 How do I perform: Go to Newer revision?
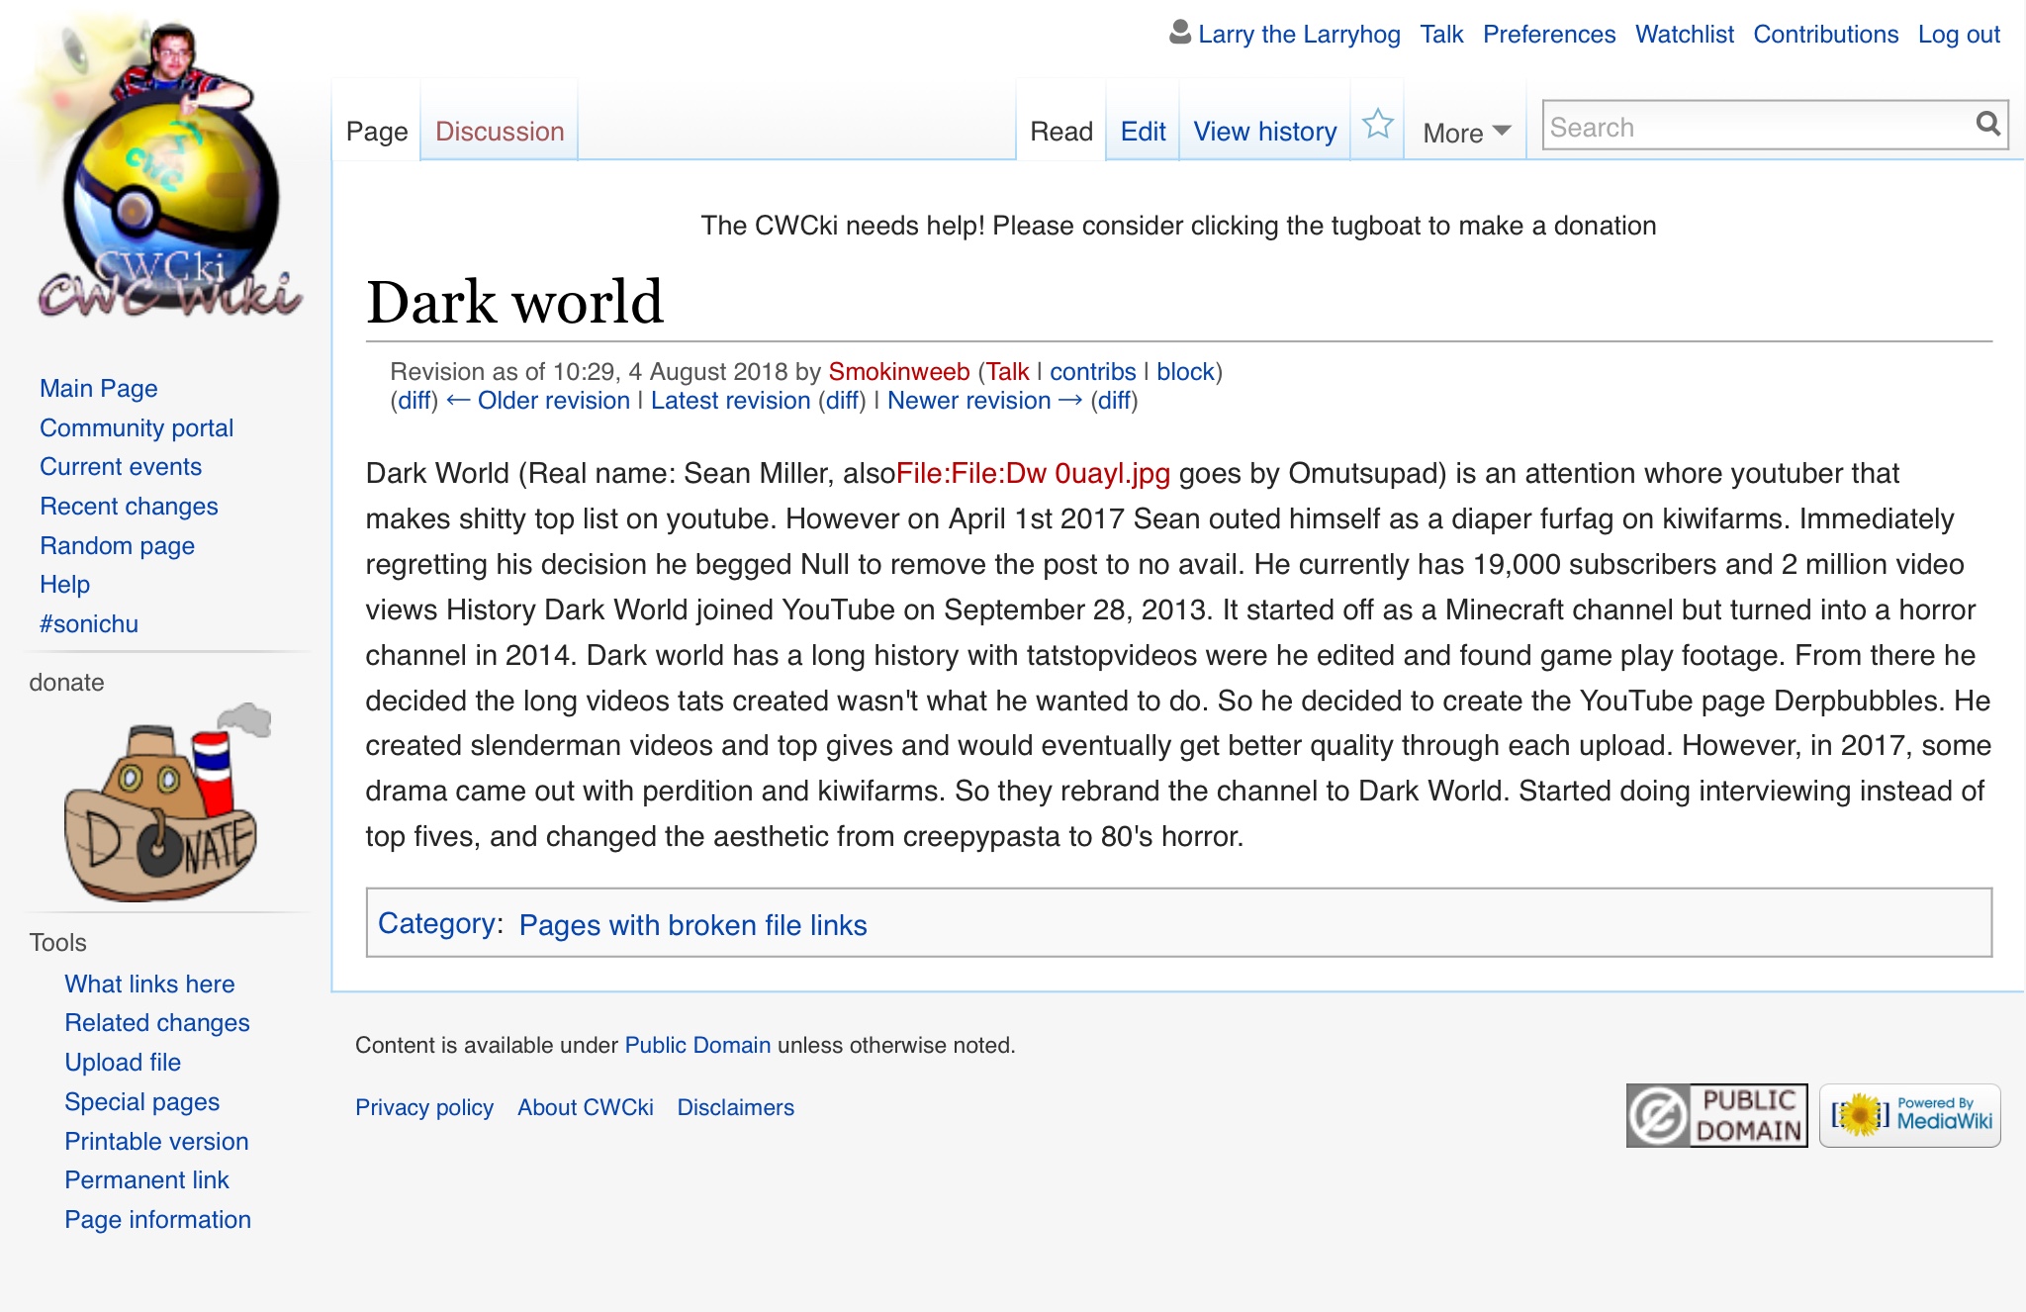point(985,401)
